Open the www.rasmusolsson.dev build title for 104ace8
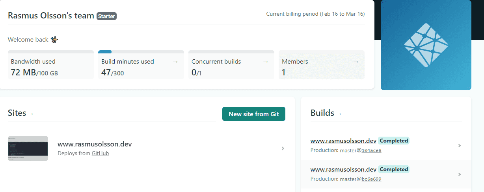 [x=343, y=141]
